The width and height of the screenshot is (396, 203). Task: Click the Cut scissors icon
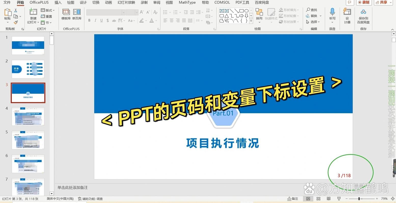[x=16, y=10]
